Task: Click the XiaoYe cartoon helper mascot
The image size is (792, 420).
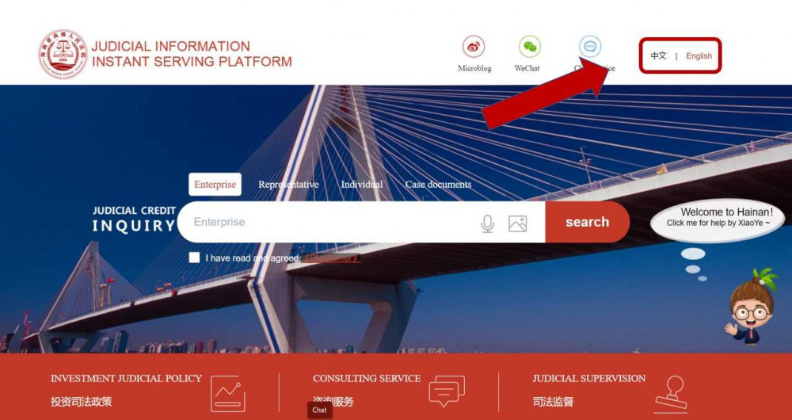Action: 751,307
